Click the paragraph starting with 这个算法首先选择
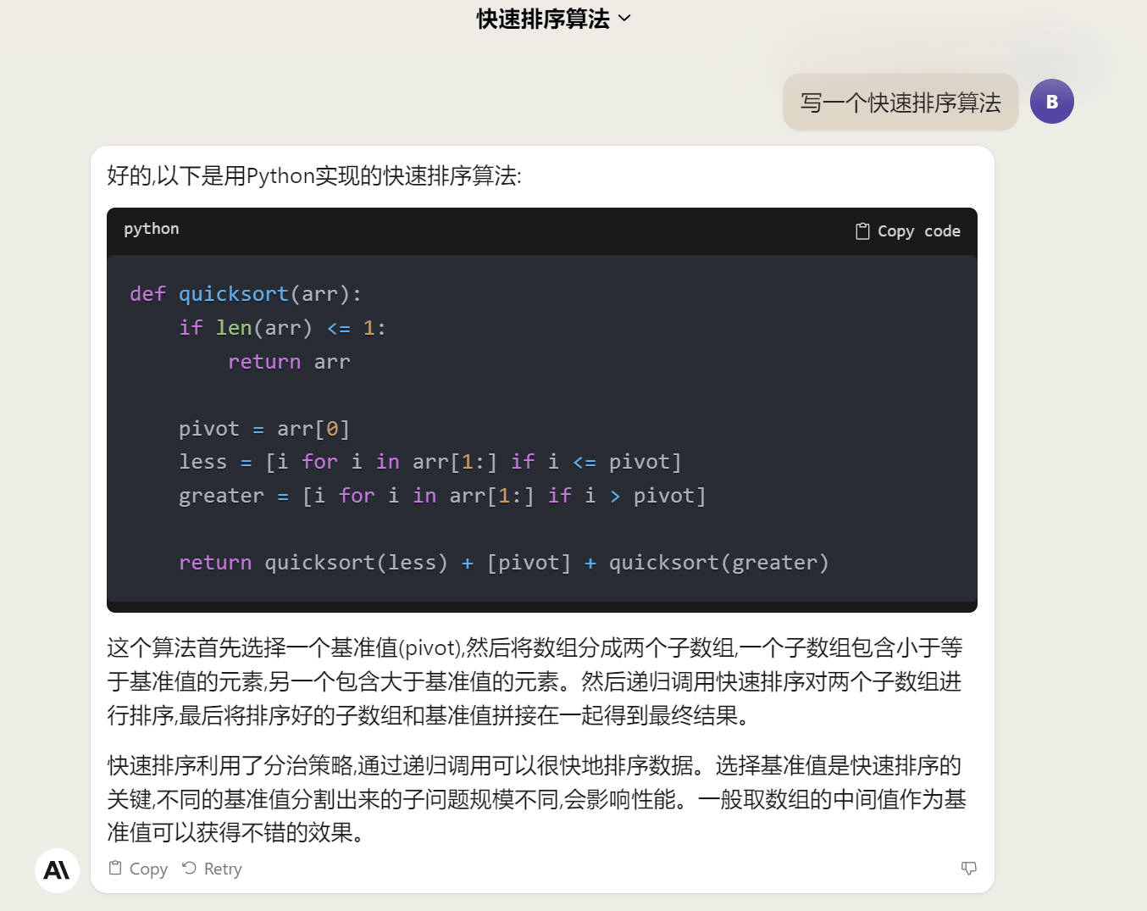 pos(535,681)
